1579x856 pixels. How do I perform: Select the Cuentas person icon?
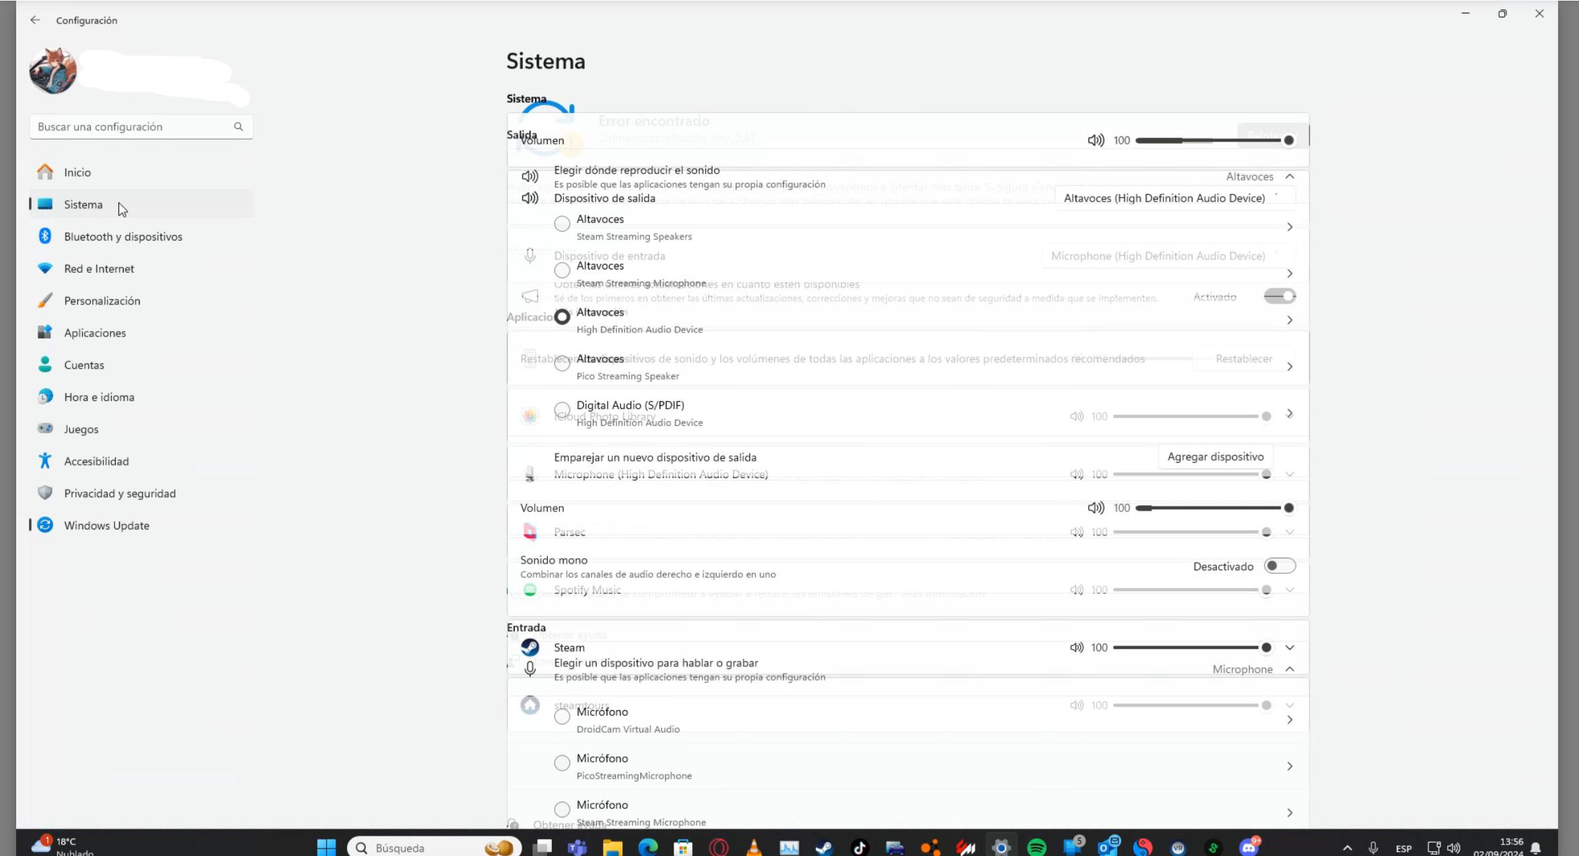(x=45, y=364)
